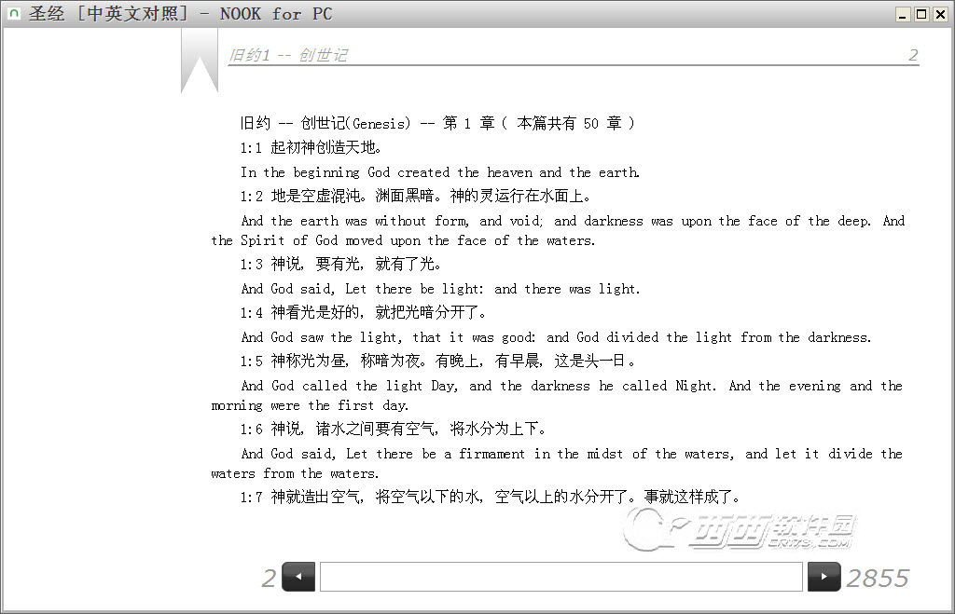Click verse 1:2 地是空虚混沌 line
955x614 pixels.
pyautogui.click(x=415, y=196)
